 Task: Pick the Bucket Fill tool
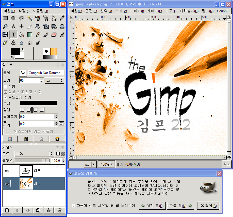22,35
